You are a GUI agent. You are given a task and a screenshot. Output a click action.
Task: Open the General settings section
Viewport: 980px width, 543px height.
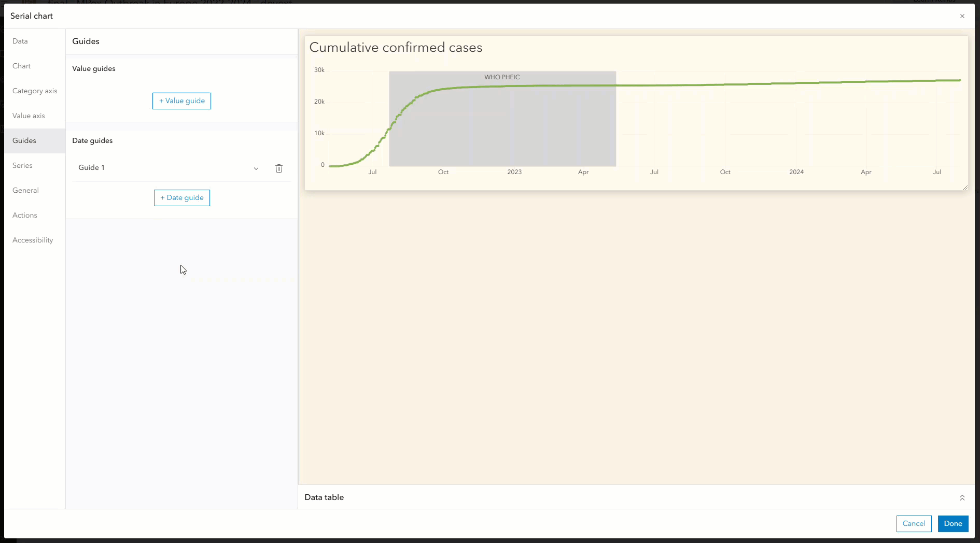click(25, 190)
